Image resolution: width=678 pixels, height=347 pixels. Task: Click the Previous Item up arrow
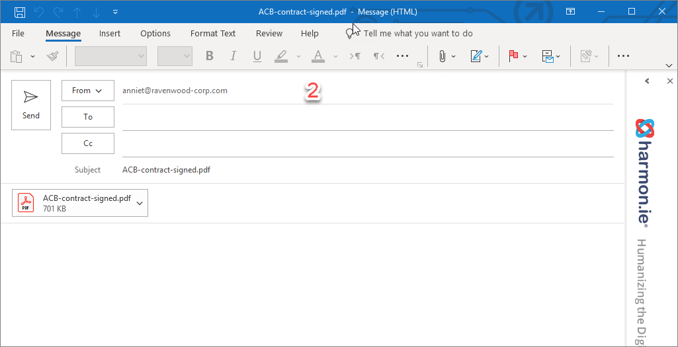tap(77, 12)
